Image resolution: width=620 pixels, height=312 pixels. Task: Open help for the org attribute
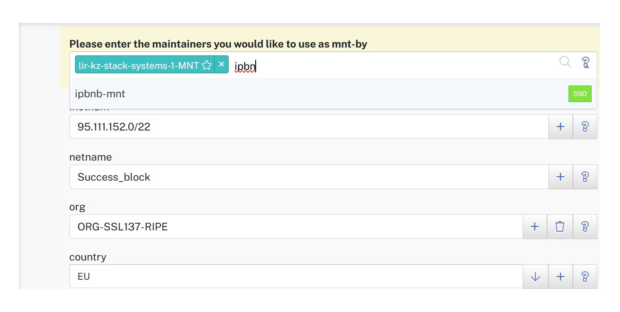(x=585, y=226)
